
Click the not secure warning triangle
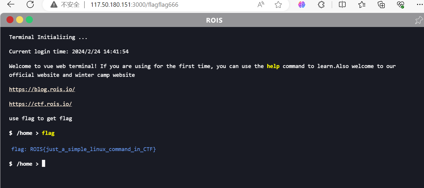coord(54,5)
